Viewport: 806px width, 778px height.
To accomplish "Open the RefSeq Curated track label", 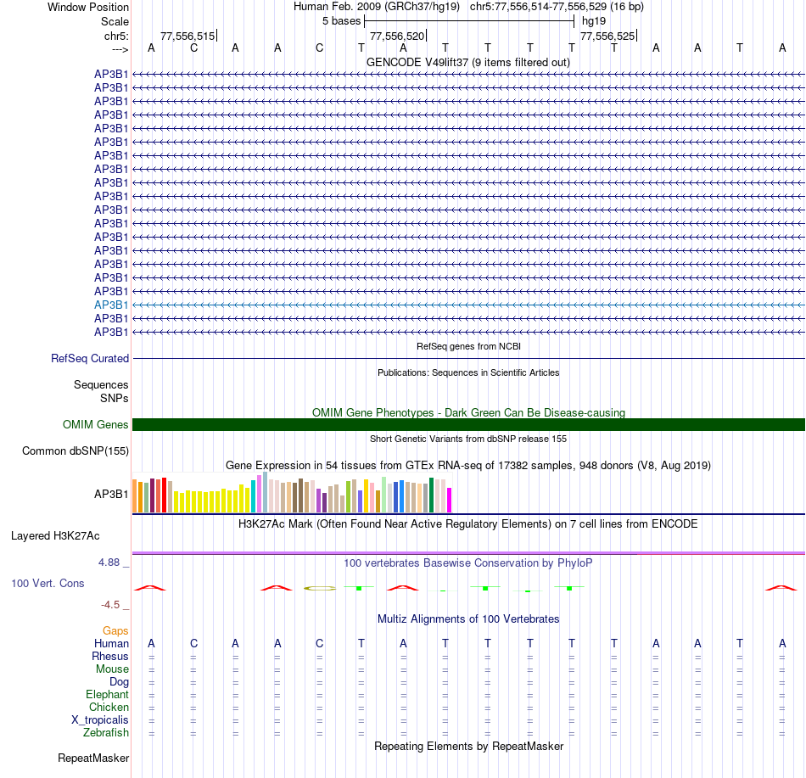I will 90,358.
